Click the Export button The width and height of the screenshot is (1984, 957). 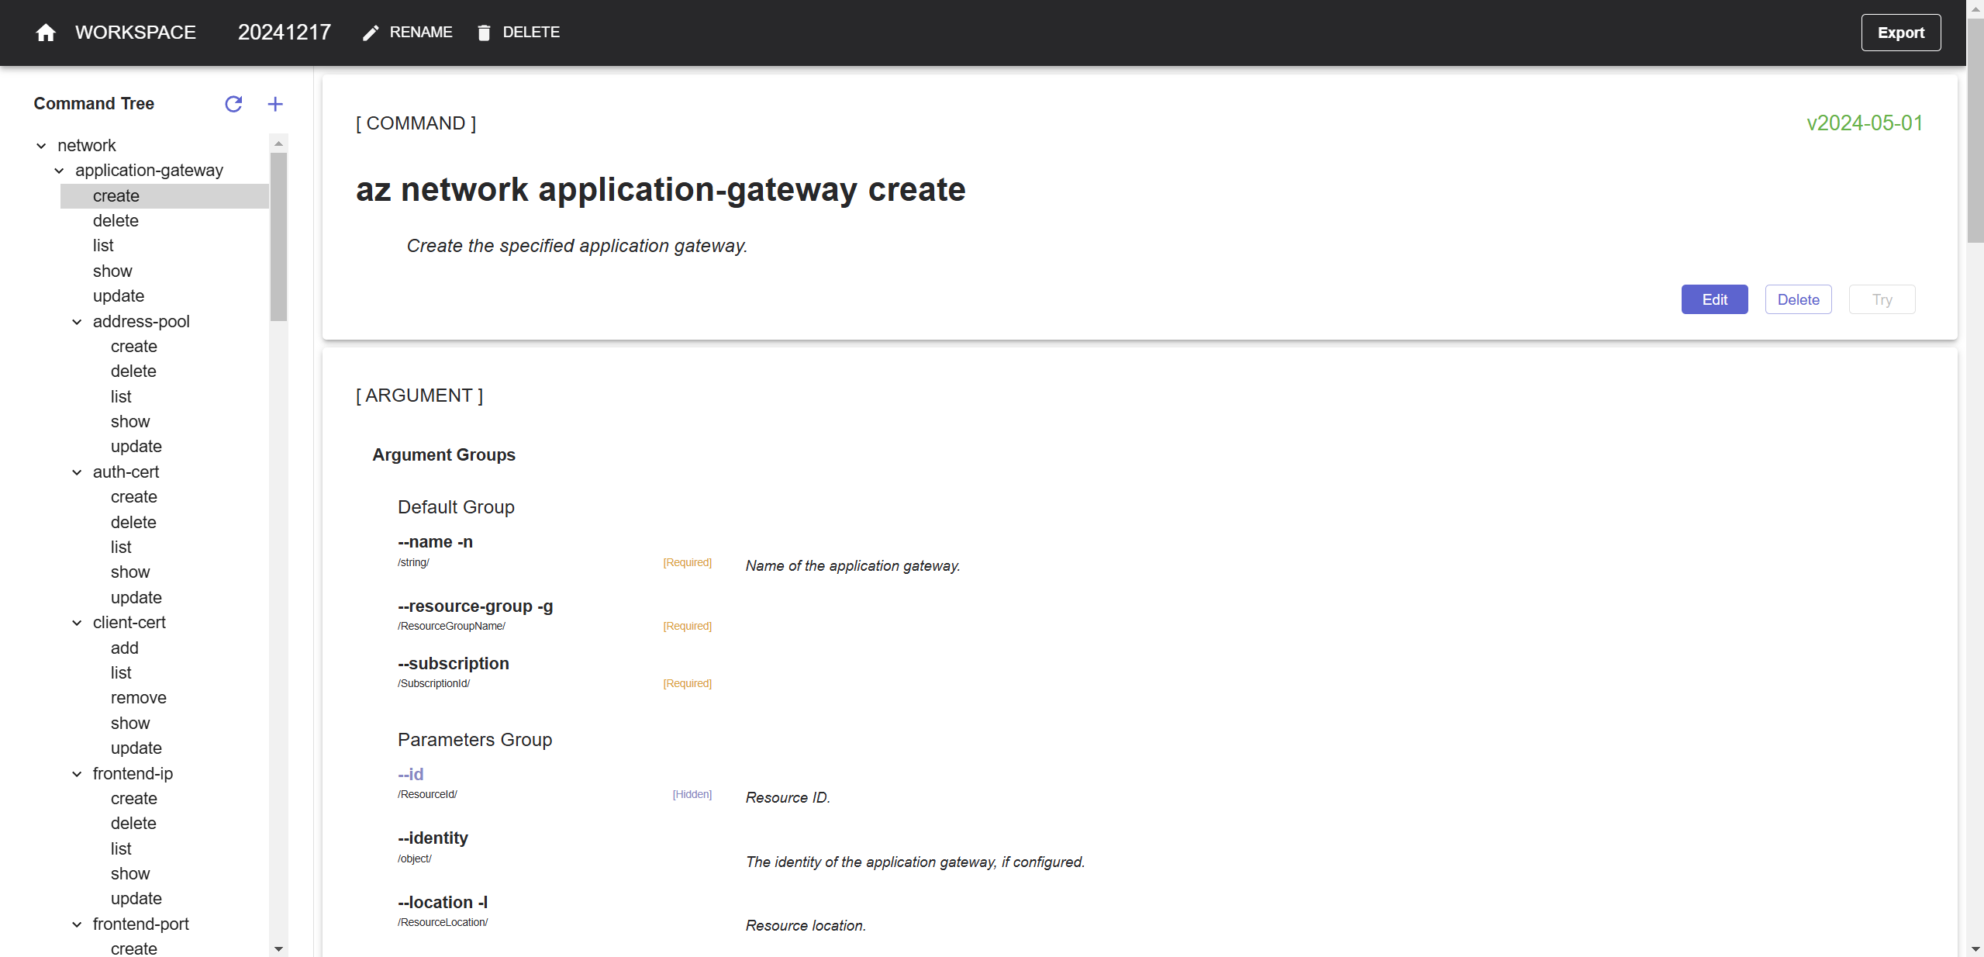[1900, 33]
